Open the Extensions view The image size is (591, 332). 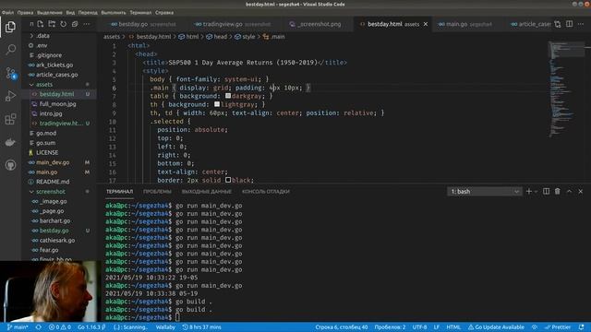(10, 119)
